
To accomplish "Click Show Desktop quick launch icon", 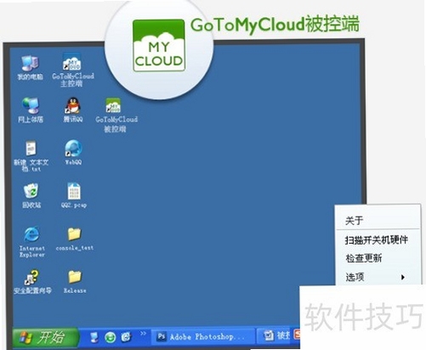I will 94,337.
